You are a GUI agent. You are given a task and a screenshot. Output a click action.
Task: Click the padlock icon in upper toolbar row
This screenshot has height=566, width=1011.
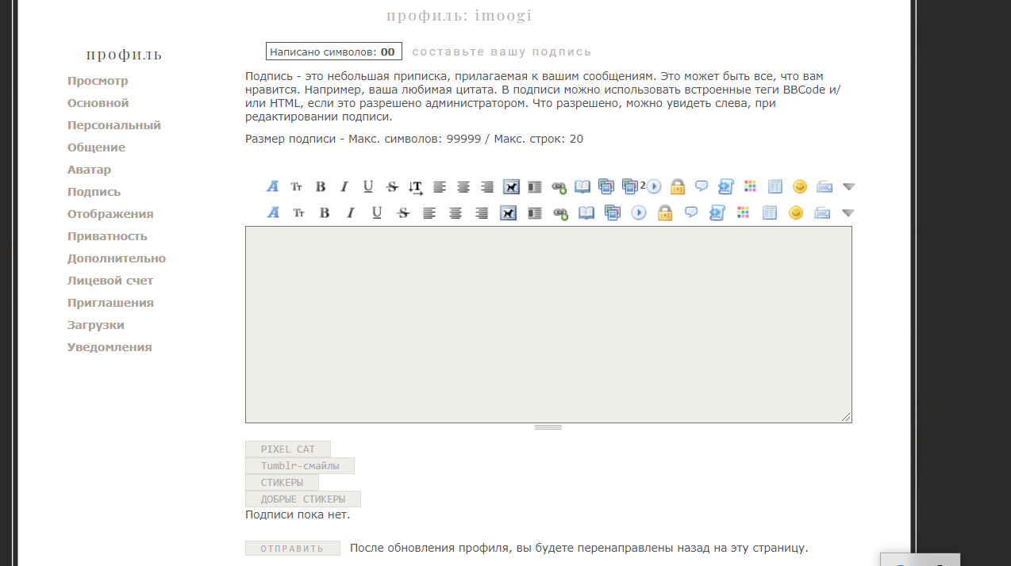click(x=677, y=187)
